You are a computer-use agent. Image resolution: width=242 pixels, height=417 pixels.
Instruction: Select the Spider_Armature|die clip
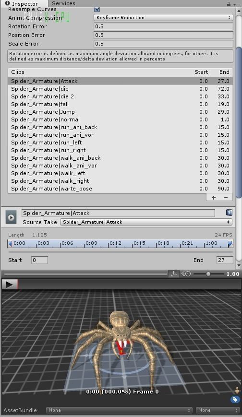pos(120,89)
